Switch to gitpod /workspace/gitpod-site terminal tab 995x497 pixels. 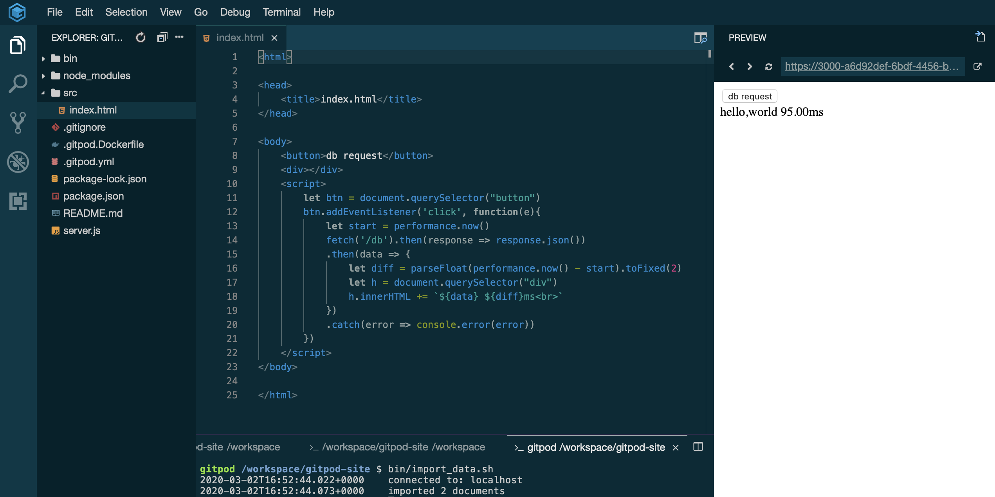point(595,447)
